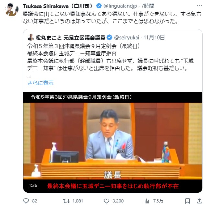
Task: Bookmark this post
Action: [x=188, y=201]
